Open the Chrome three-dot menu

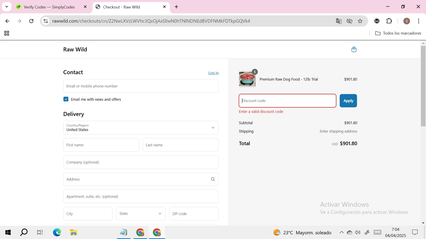(x=419, y=21)
